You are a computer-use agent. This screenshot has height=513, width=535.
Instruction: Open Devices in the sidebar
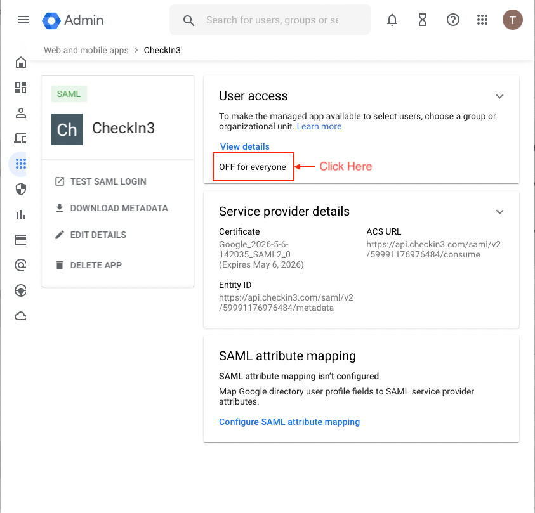point(20,138)
